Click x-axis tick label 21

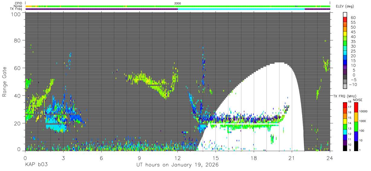292,158
